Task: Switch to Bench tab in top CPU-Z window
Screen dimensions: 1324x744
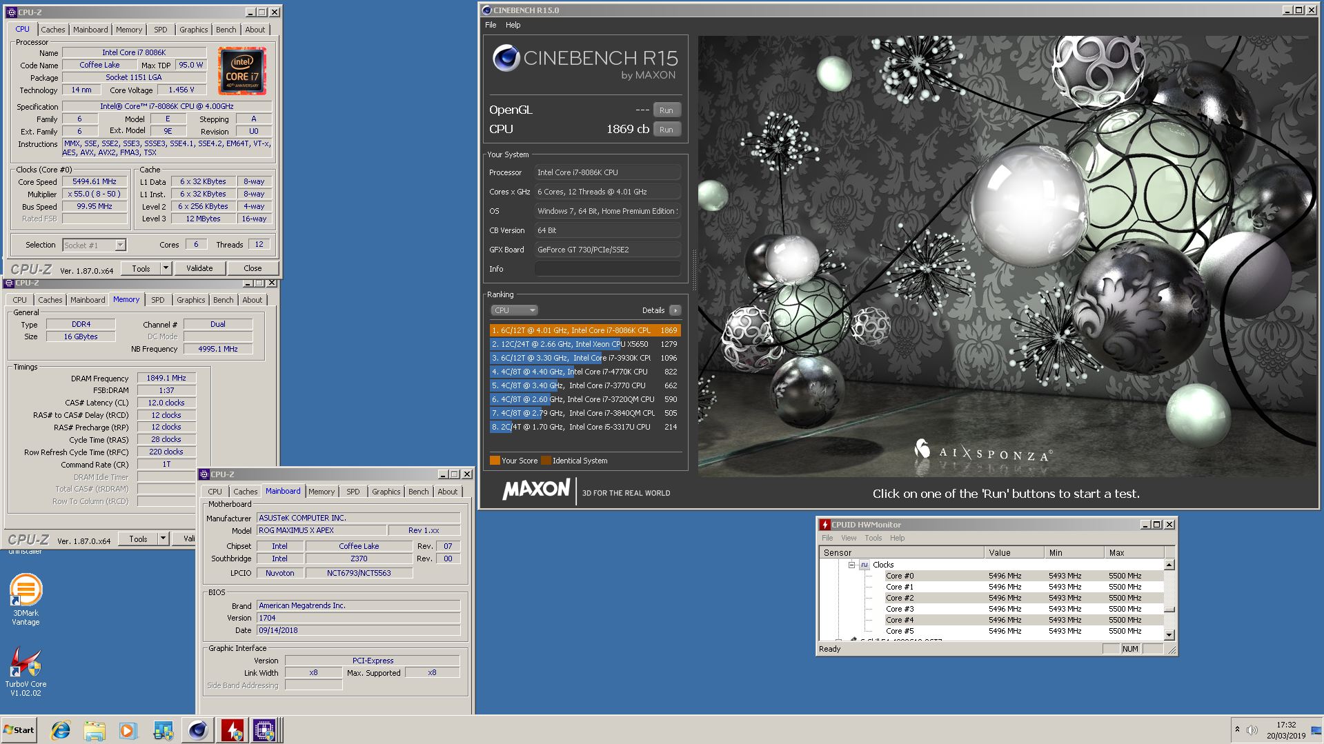Action: [x=226, y=30]
